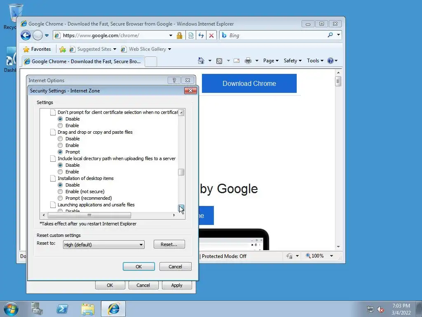Click the settings list vertical scroll thumb
This screenshot has width=422, height=317.
click(x=181, y=172)
